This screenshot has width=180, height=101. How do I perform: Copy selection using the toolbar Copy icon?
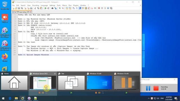(38, 8)
